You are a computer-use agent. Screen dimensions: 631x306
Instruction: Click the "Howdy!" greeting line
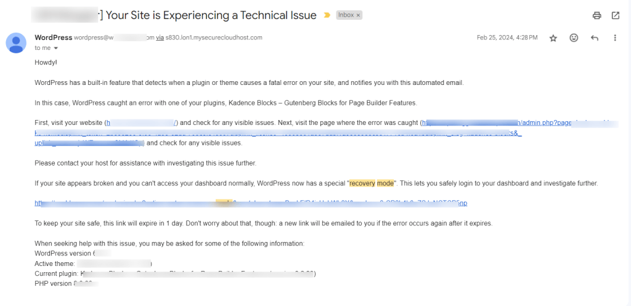pyautogui.click(x=46, y=62)
